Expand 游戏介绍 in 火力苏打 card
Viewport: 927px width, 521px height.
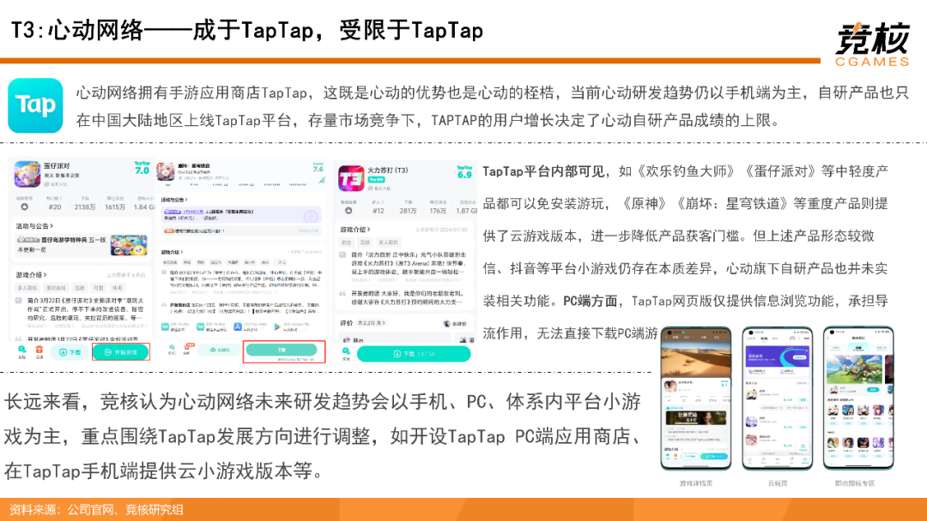tap(355, 230)
